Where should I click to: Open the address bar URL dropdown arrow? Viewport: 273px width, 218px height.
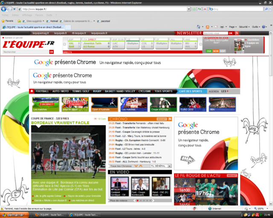tap(189, 9)
